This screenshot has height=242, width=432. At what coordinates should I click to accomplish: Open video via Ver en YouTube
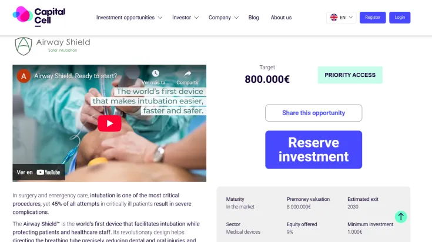[39, 172]
